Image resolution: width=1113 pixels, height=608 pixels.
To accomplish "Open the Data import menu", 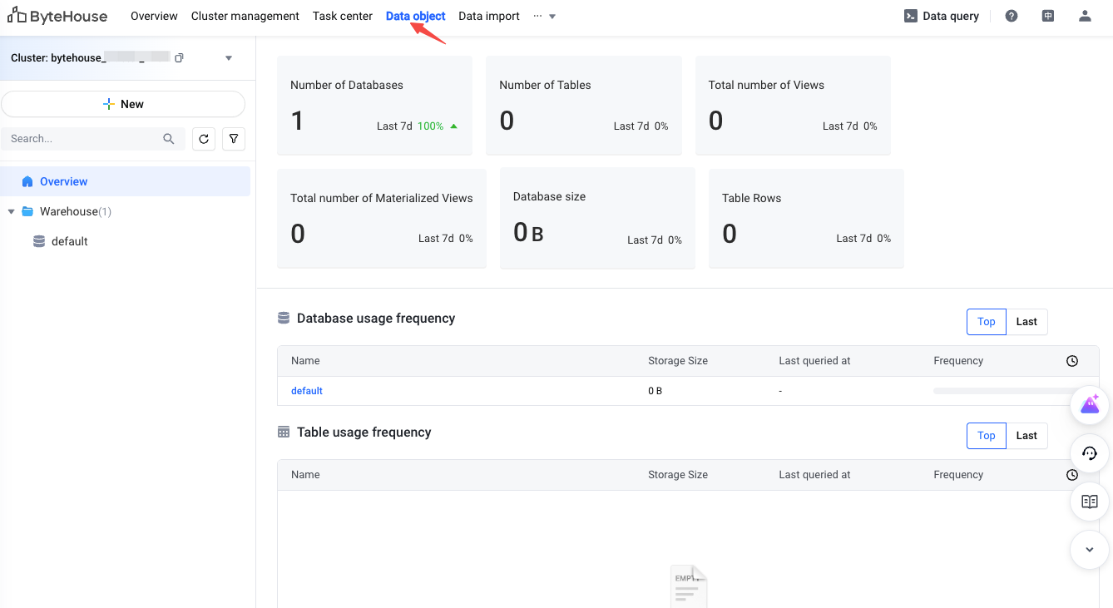I will tap(489, 16).
